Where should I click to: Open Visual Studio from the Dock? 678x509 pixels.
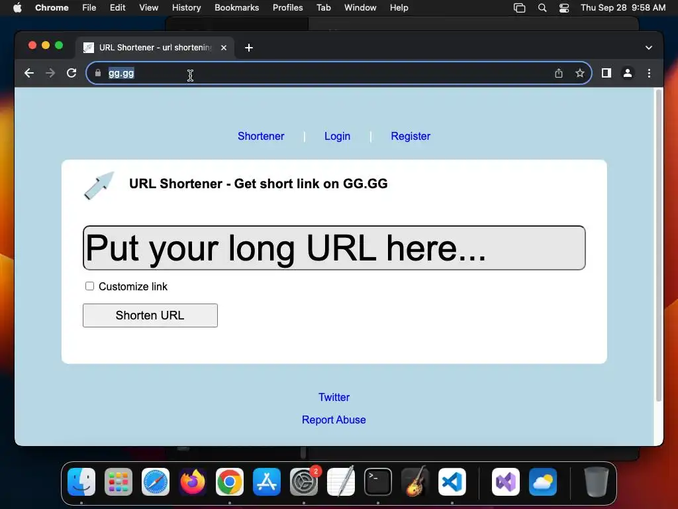(x=506, y=482)
